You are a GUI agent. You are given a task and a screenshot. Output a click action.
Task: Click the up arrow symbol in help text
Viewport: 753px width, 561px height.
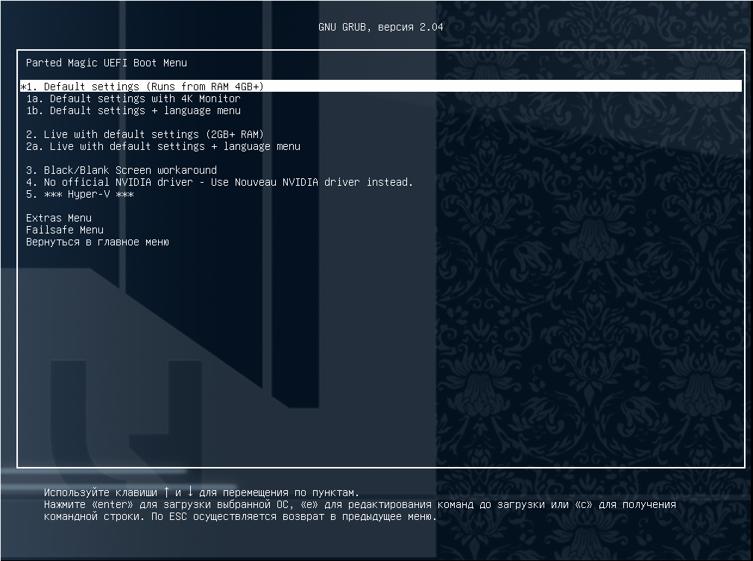(x=166, y=492)
